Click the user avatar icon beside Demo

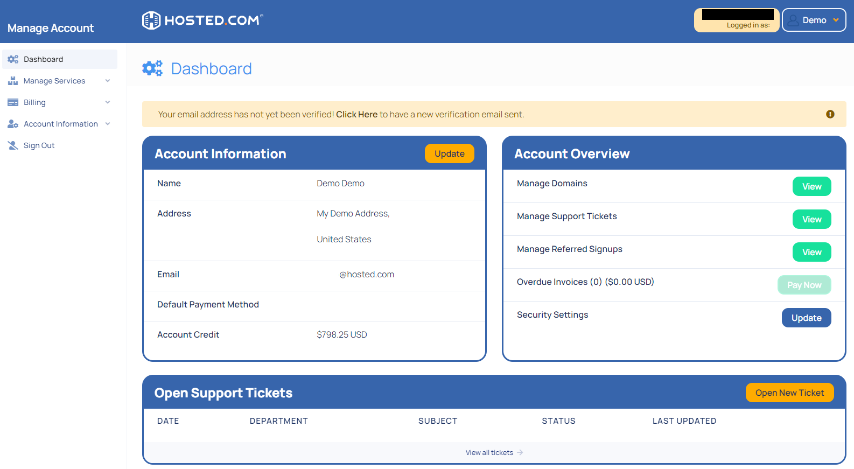coord(793,20)
